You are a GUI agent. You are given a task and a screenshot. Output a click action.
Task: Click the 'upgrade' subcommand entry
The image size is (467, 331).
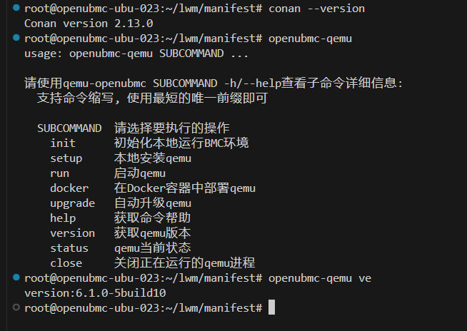72,203
